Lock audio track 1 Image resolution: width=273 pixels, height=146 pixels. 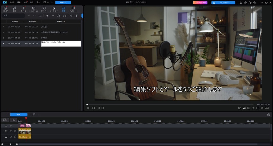coord(15,137)
